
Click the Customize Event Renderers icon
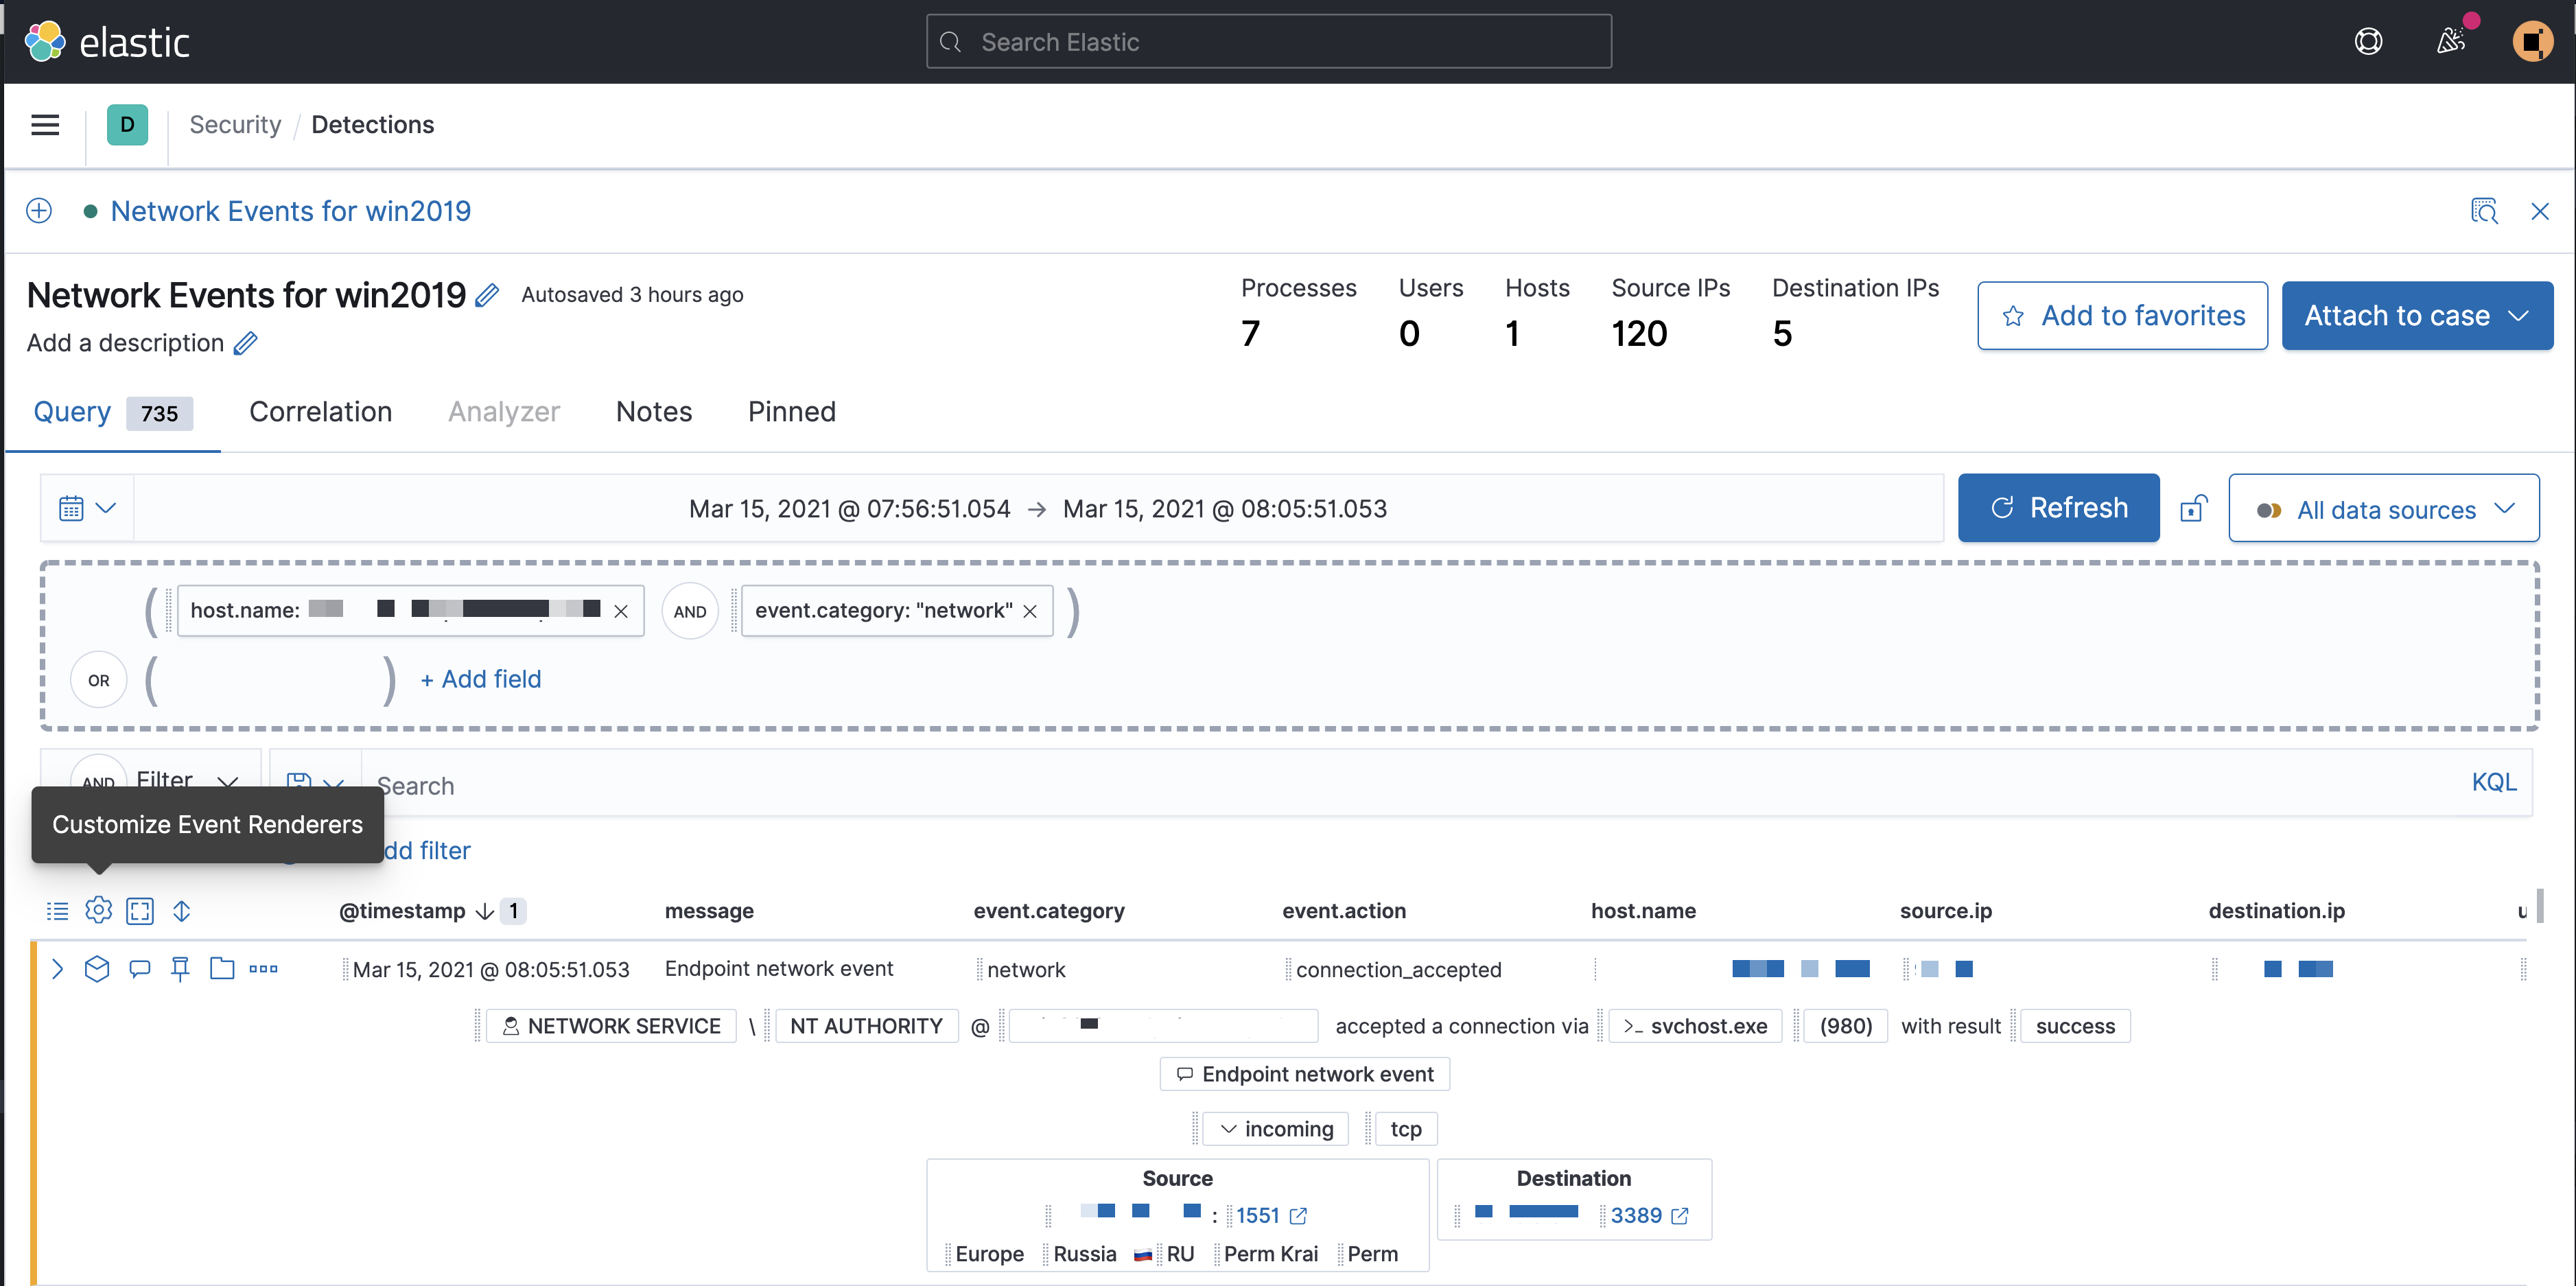(99, 909)
